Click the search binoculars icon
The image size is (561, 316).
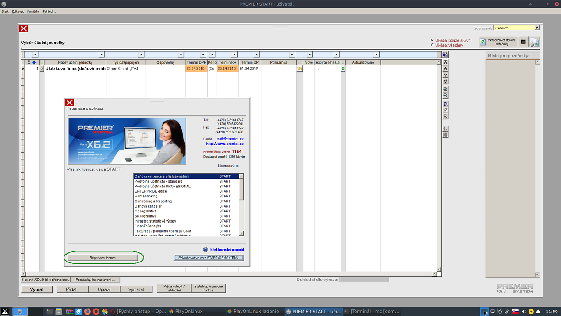445,104
